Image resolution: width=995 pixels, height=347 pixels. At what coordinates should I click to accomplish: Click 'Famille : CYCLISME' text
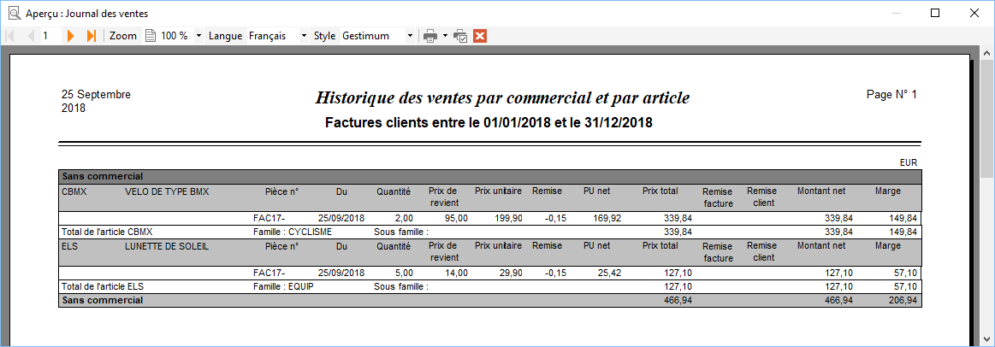293,232
